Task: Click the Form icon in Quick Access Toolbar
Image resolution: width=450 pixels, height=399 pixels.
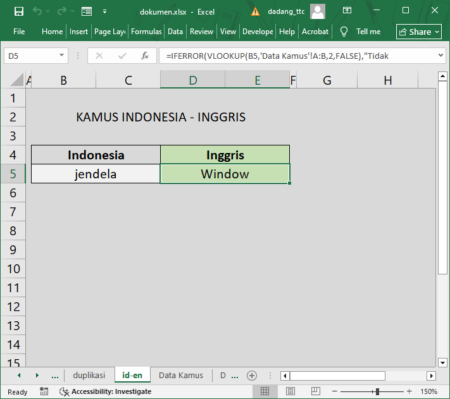Action: tap(87, 11)
